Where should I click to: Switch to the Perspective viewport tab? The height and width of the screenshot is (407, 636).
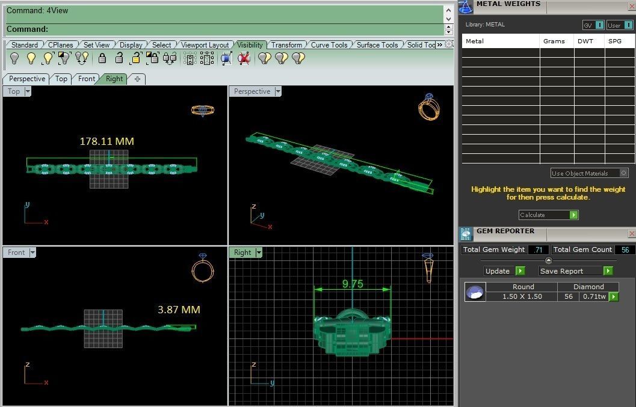pos(27,79)
